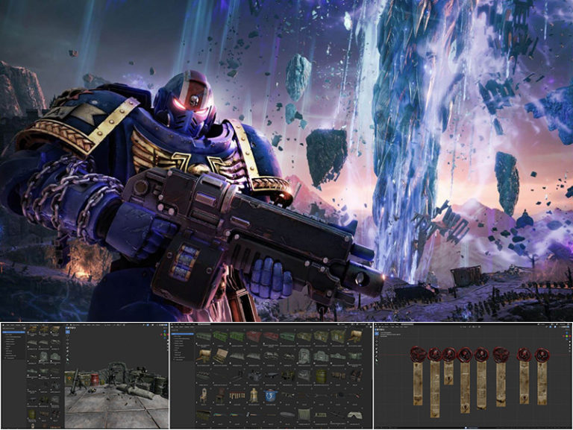This screenshot has height=430, width=573.
Task: Click the red barrel in the barricade scene viewport
Action: pos(95,379)
